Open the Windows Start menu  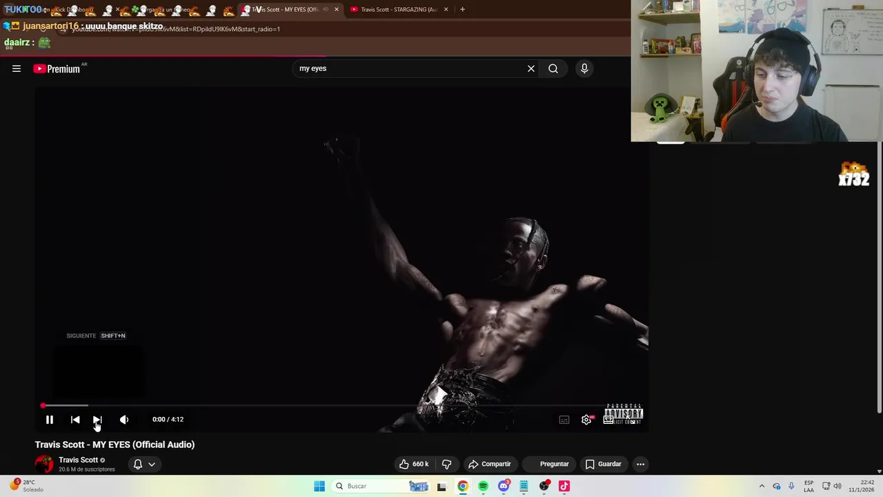[319, 486]
